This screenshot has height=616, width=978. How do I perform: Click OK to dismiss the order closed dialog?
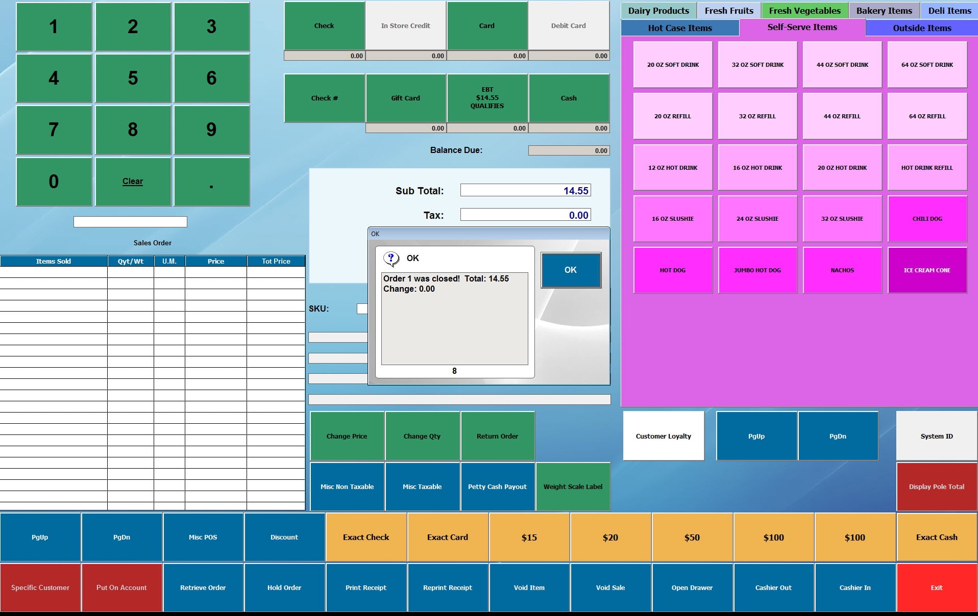(571, 270)
